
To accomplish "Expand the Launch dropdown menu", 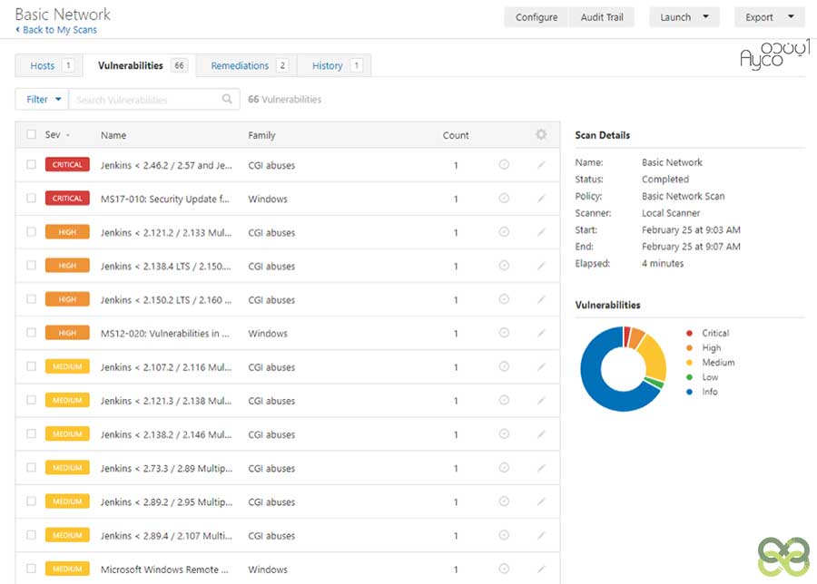I will tap(684, 17).
